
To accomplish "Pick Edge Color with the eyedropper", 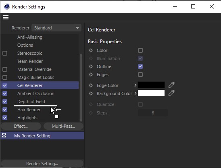I will [171, 85].
